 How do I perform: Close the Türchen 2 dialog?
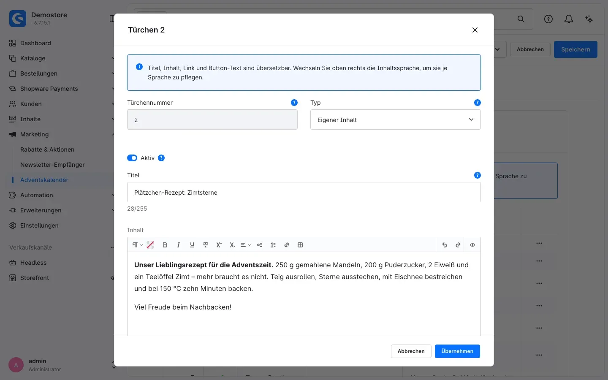click(475, 30)
